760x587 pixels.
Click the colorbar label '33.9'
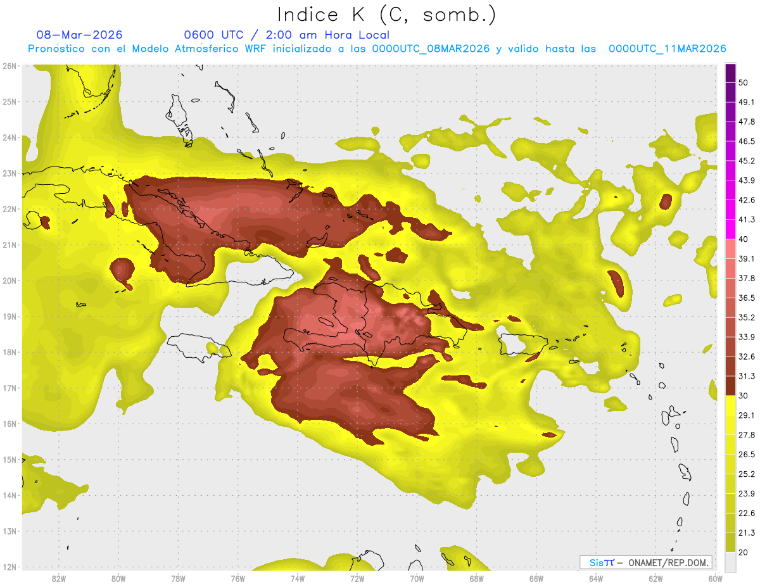[746, 337]
